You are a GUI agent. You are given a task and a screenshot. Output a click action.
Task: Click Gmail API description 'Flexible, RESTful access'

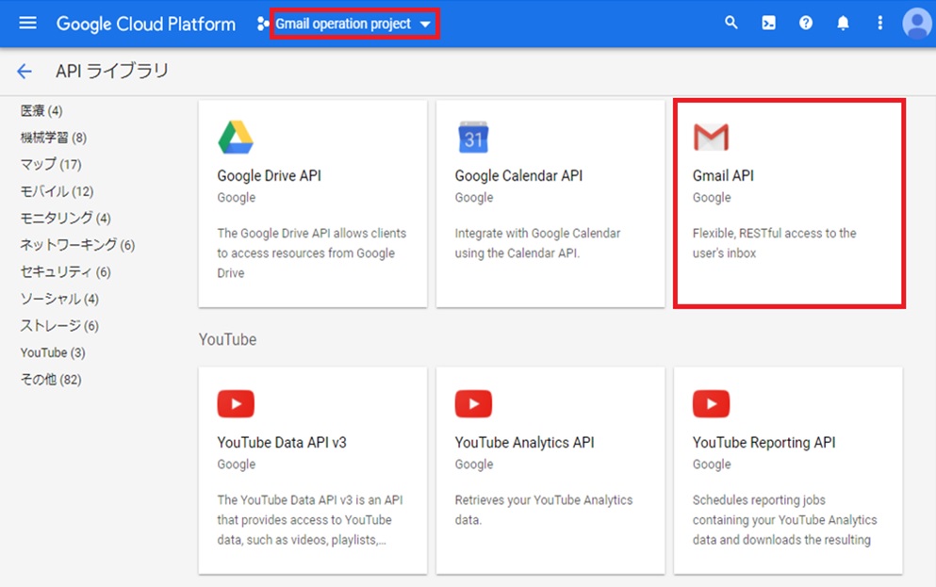click(x=774, y=243)
